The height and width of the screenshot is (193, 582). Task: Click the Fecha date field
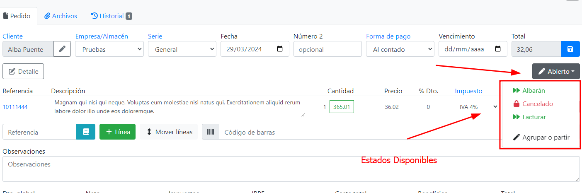click(x=255, y=49)
